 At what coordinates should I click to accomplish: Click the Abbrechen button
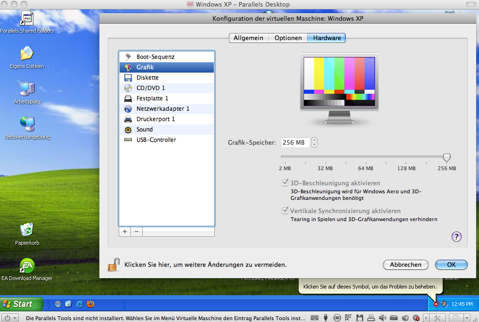click(x=406, y=265)
